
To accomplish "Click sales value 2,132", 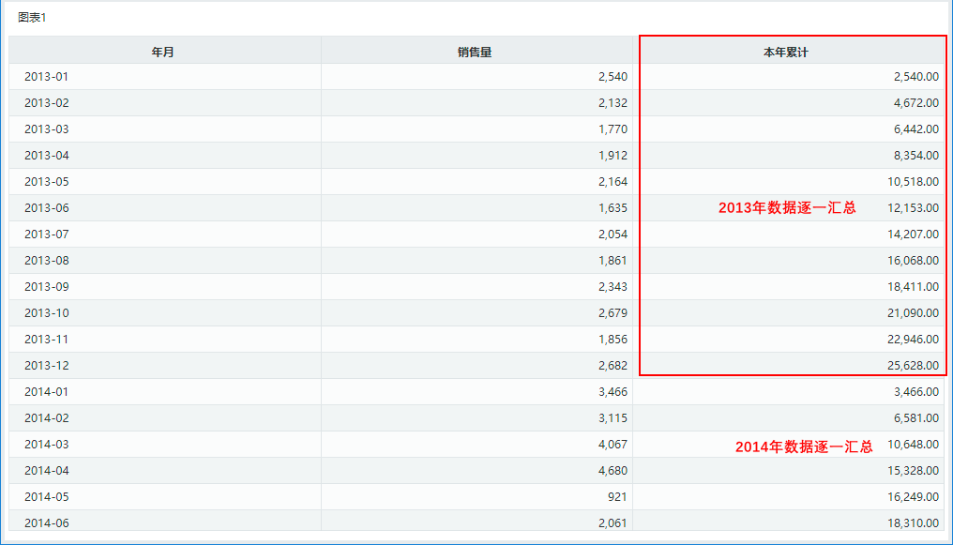I will [x=613, y=102].
